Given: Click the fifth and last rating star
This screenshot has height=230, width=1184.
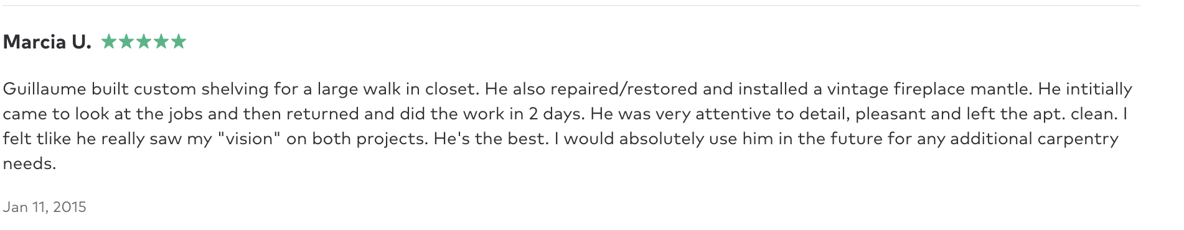Looking at the screenshot, I should pos(179,42).
